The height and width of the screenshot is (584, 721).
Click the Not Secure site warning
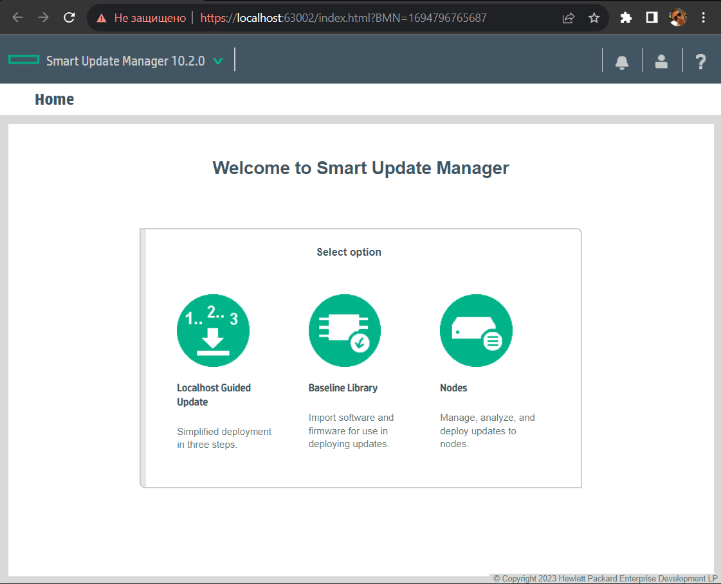tap(141, 18)
